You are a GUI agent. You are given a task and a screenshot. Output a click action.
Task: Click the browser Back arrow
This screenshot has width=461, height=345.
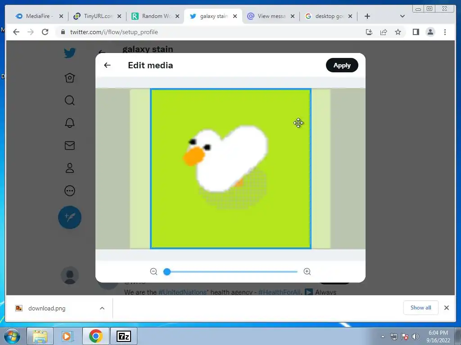pos(16,32)
